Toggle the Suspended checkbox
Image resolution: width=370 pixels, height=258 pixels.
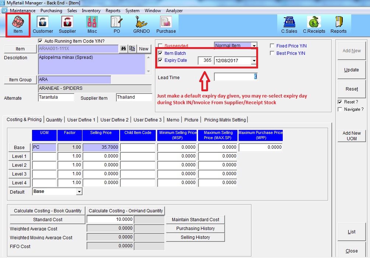[160, 46]
